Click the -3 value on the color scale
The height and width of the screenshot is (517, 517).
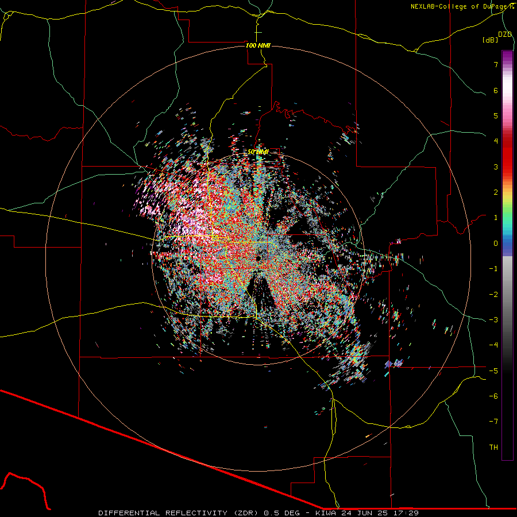coord(493,320)
